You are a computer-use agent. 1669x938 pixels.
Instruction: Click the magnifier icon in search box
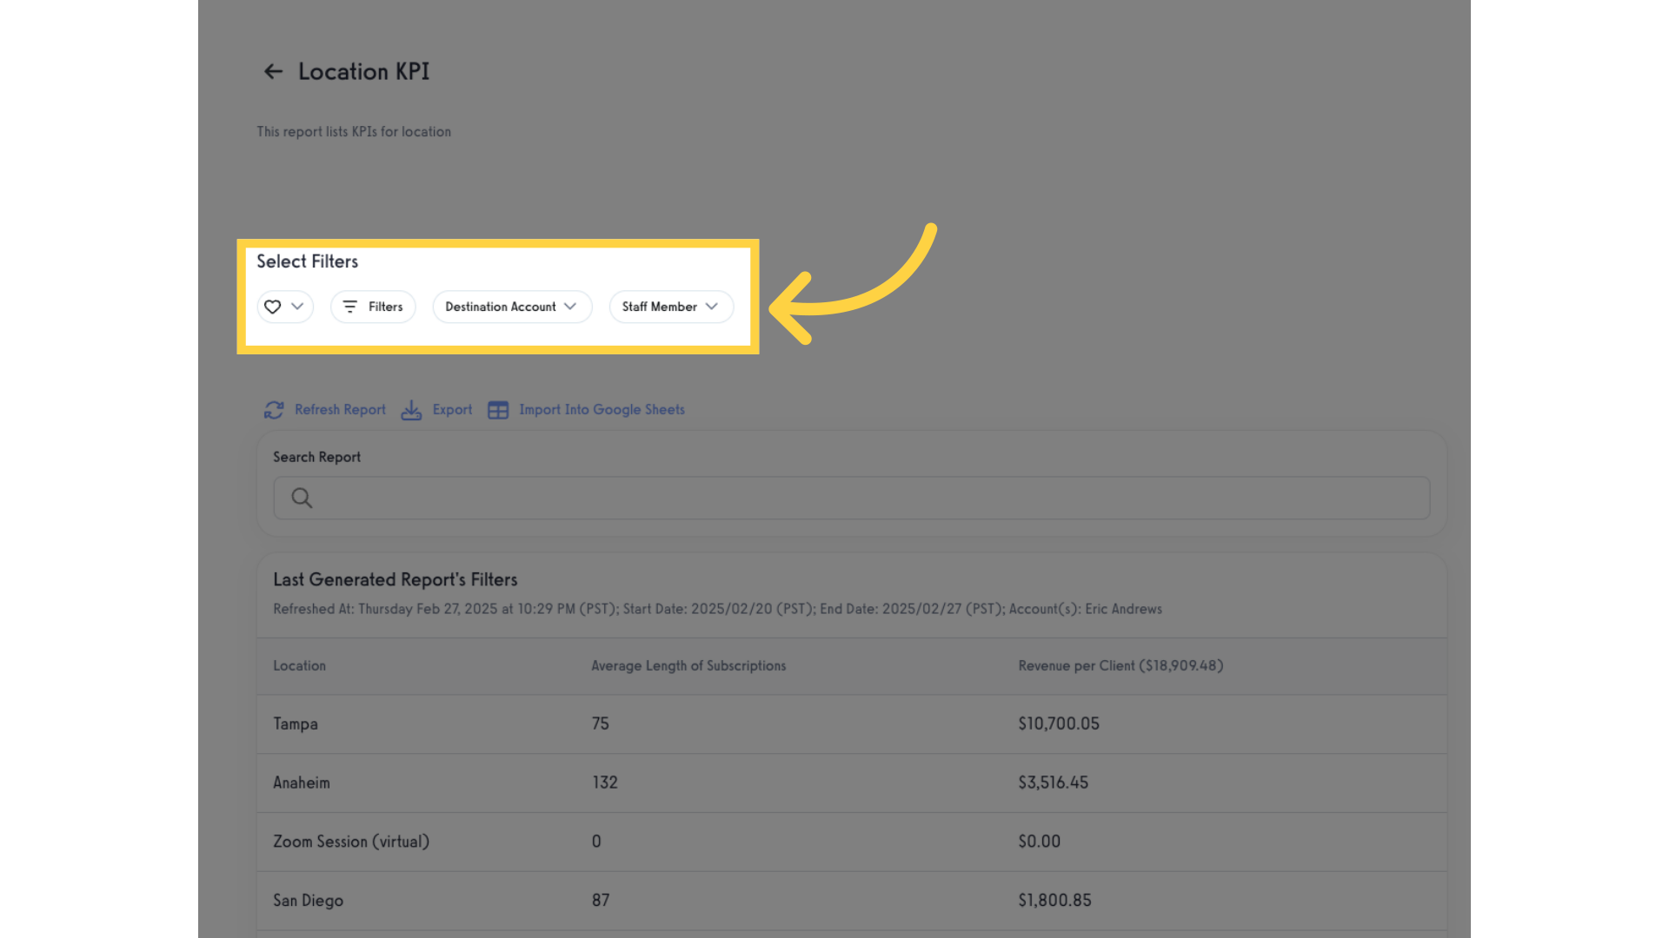click(302, 498)
